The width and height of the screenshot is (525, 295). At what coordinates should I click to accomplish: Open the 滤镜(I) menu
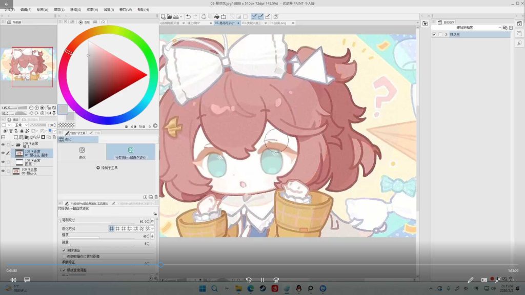(109, 10)
